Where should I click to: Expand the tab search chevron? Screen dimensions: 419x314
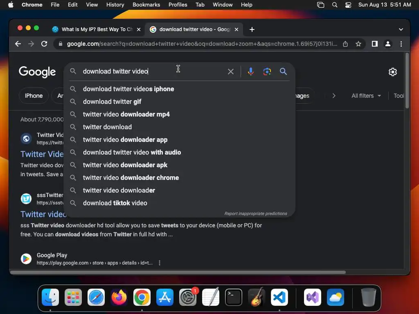(401, 29)
